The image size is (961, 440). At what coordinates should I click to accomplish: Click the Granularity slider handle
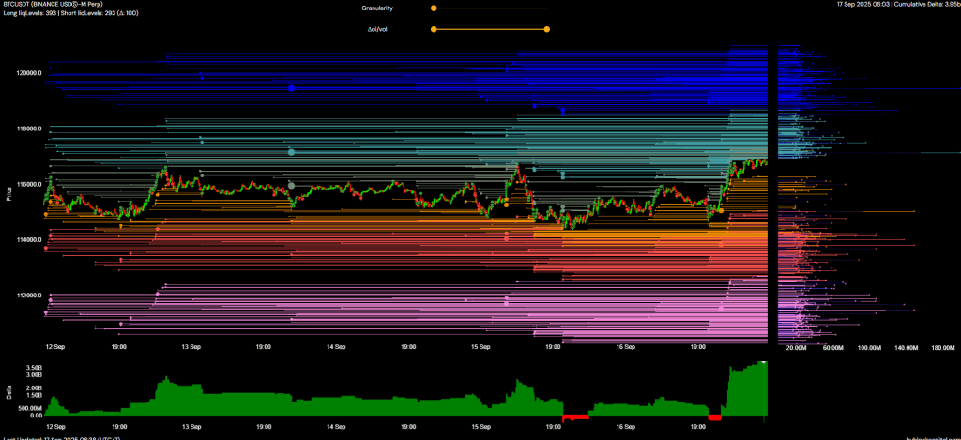tap(434, 8)
